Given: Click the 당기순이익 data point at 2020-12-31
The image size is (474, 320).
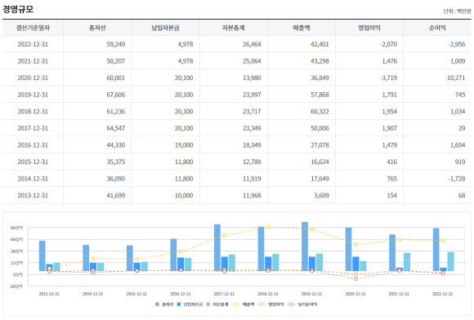Looking at the screenshot, I should click(x=355, y=278).
